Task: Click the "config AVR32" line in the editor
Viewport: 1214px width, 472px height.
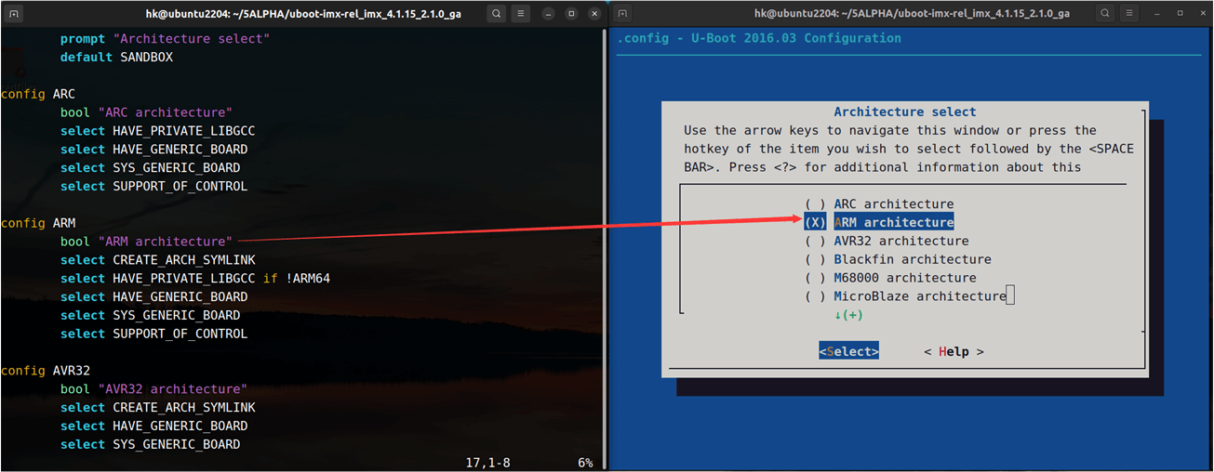Action: point(46,371)
